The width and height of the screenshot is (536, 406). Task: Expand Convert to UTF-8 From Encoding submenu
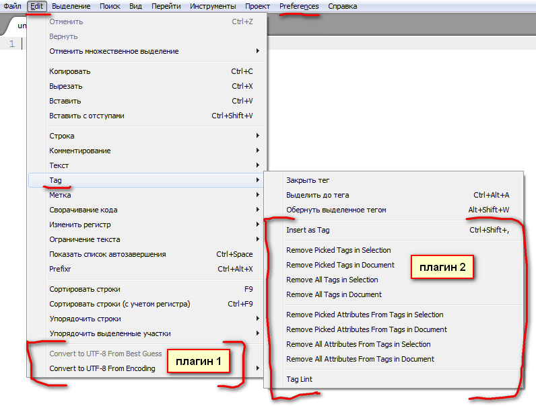[146, 368]
